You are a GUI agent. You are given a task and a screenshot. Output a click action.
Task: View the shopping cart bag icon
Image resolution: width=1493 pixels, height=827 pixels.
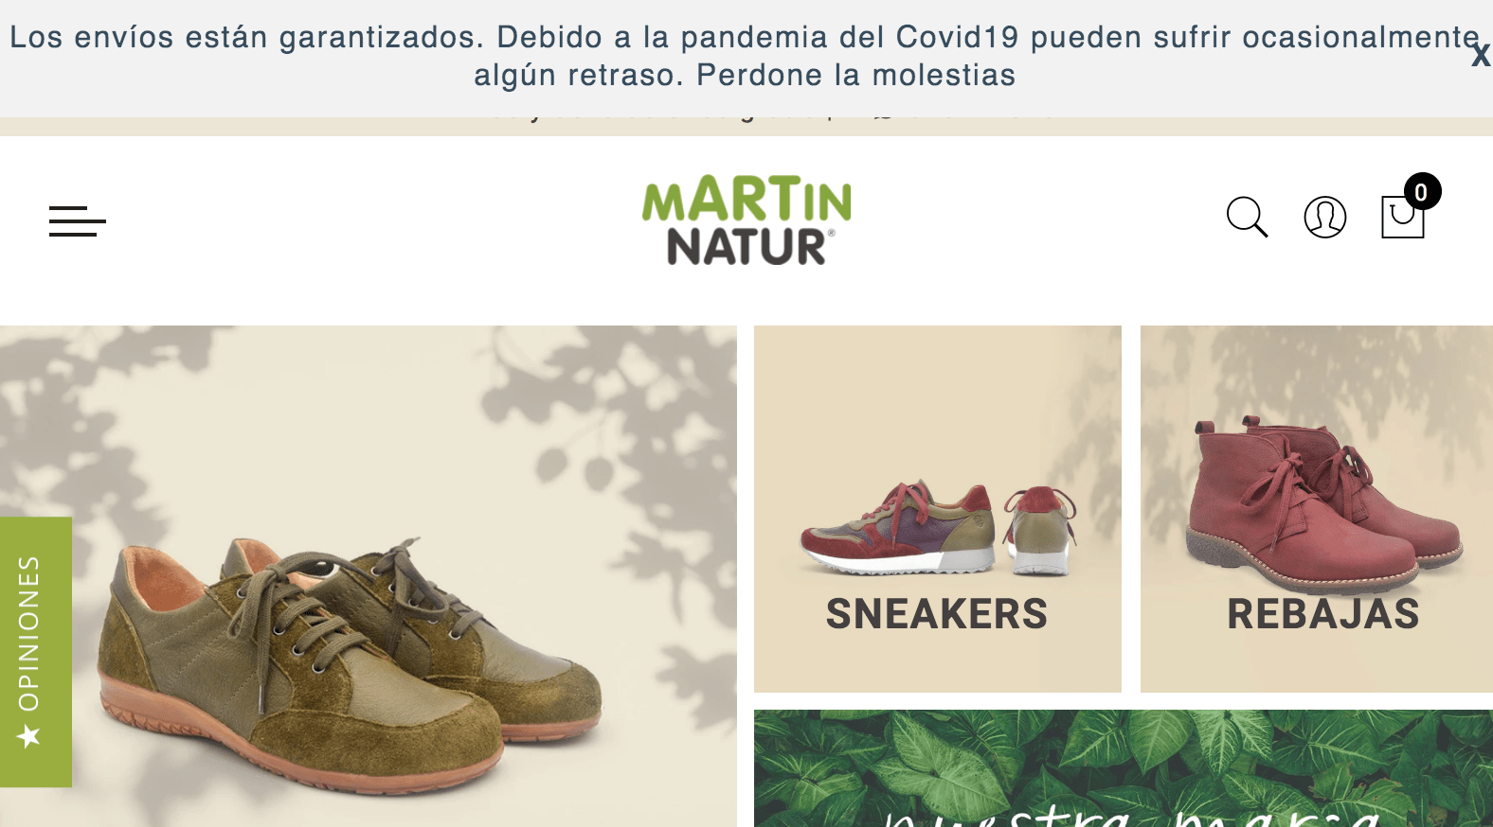[x=1402, y=217]
